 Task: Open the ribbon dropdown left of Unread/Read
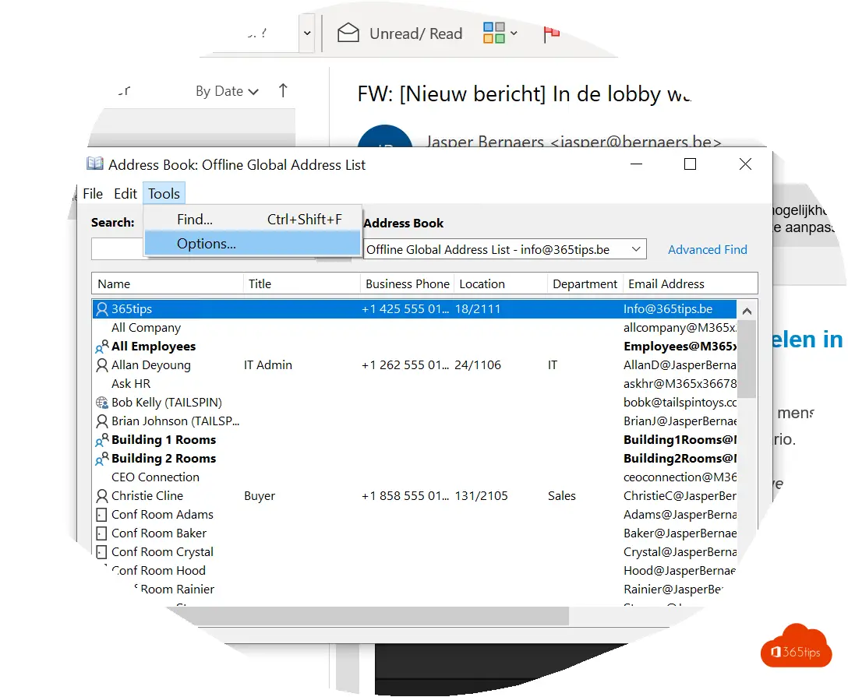pos(306,33)
